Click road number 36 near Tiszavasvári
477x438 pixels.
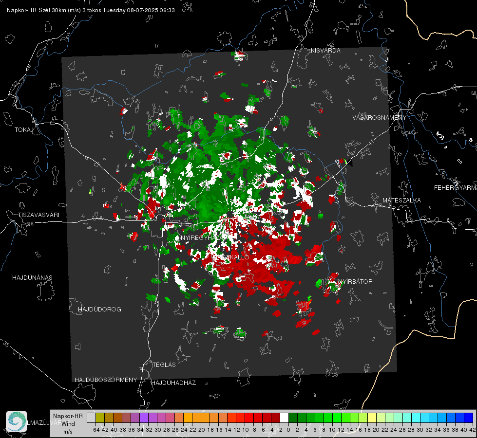click(30, 224)
